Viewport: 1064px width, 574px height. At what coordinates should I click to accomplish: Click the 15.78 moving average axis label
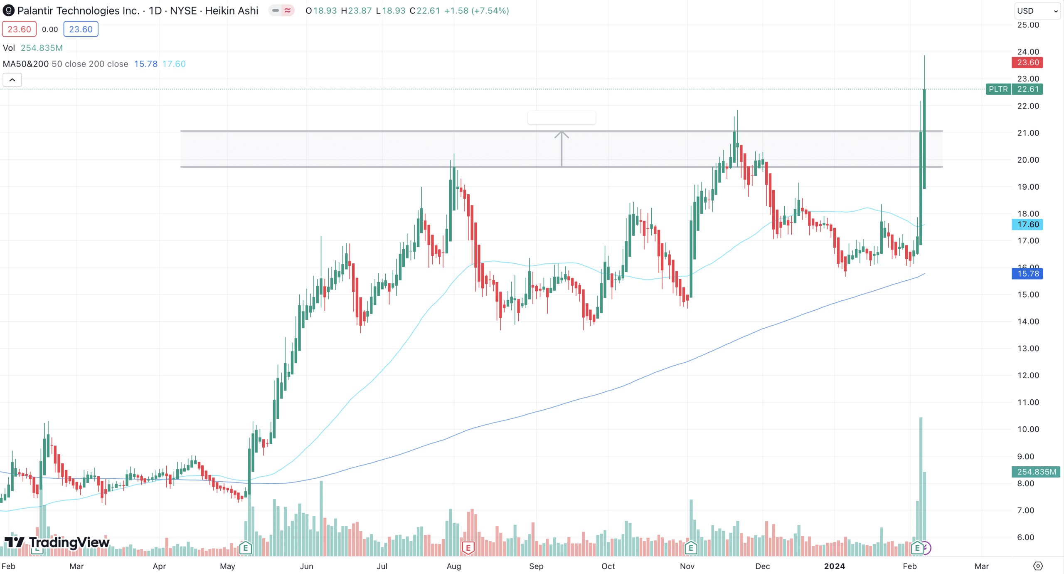(x=1027, y=274)
